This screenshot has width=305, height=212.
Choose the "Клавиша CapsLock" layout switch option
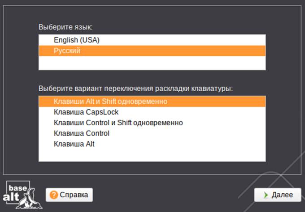[x=86, y=112]
